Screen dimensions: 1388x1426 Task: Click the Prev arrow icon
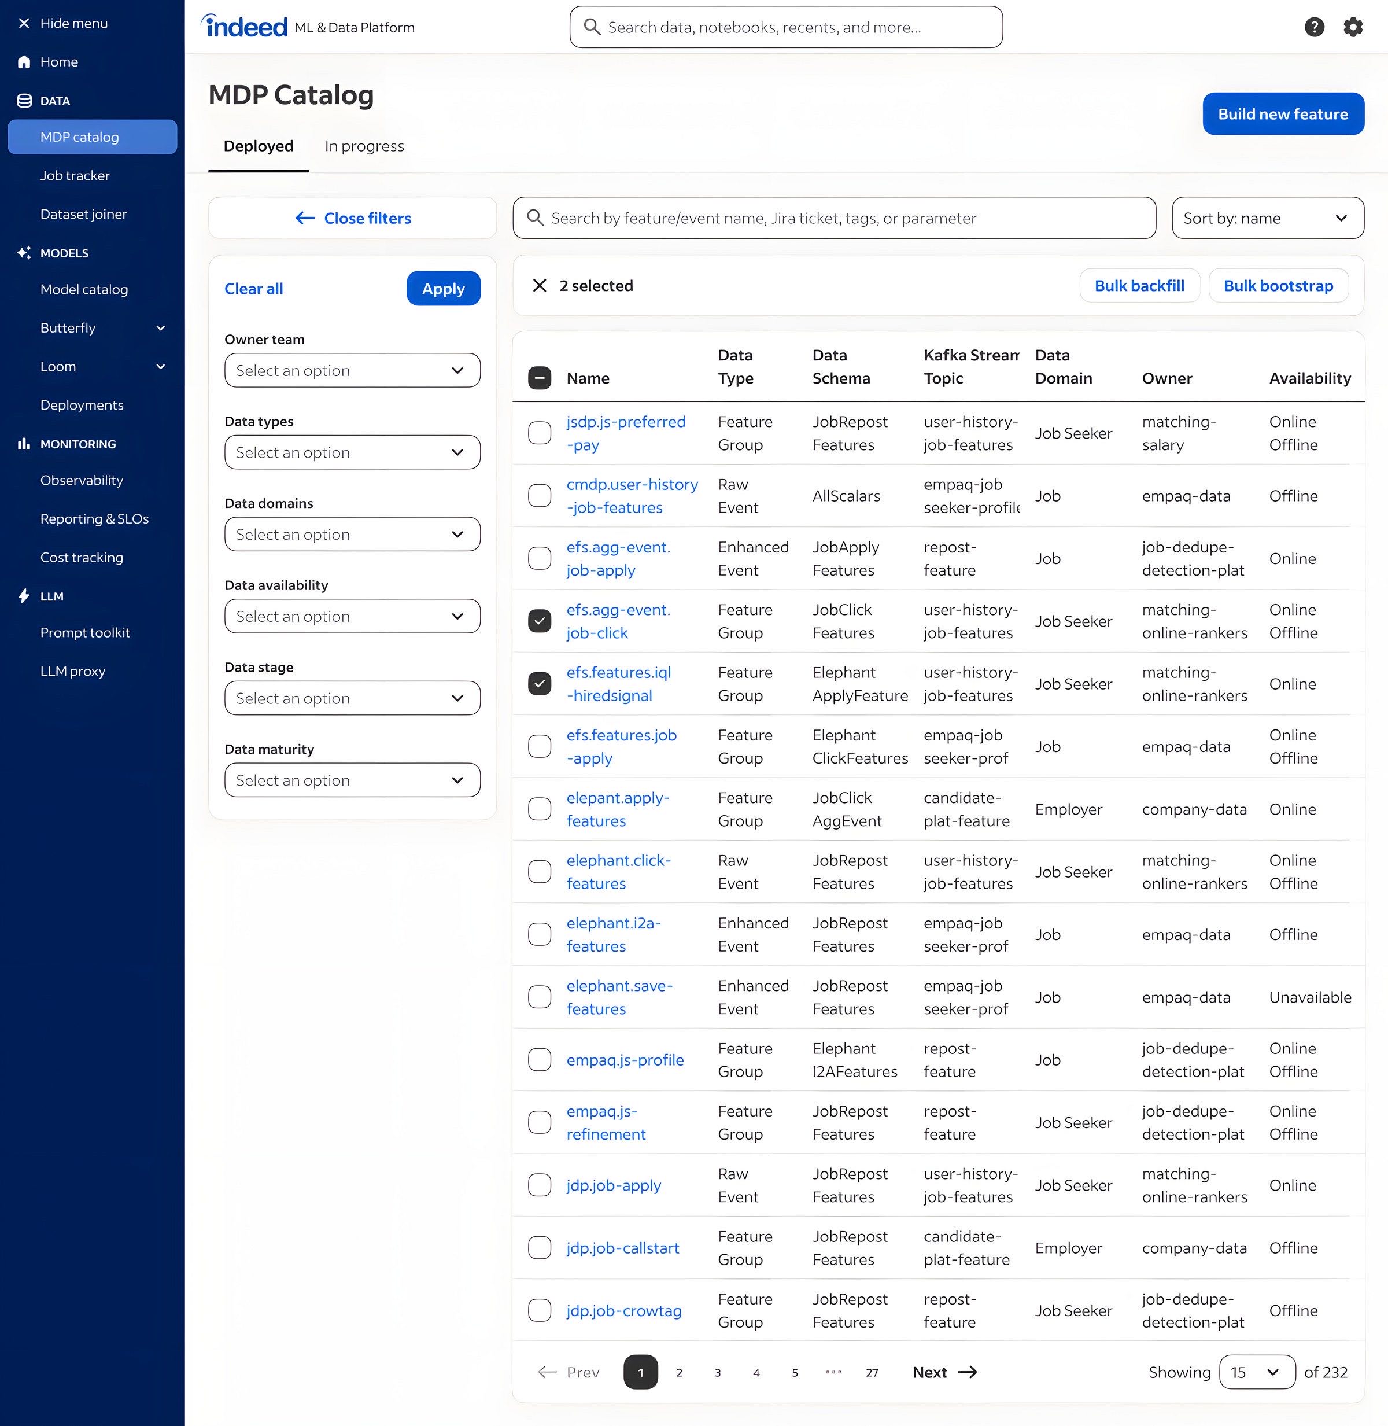(548, 1372)
